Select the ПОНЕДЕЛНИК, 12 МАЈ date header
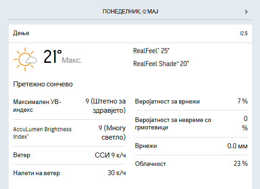 (130, 12)
